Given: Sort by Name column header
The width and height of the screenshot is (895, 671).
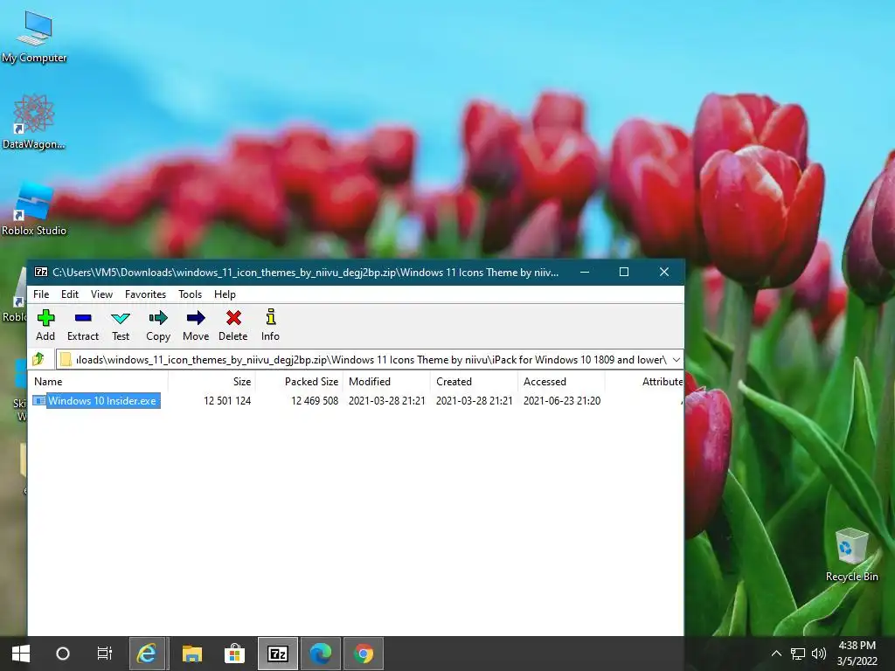Looking at the screenshot, I should pyautogui.click(x=98, y=382).
